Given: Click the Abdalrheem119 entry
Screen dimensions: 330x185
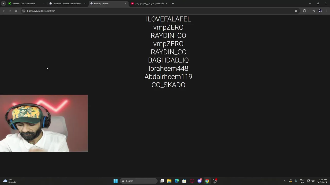Looking at the screenshot, I should pyautogui.click(x=168, y=77).
